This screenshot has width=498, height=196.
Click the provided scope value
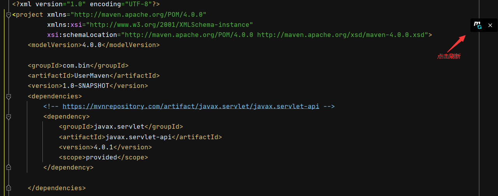[x=102, y=157]
